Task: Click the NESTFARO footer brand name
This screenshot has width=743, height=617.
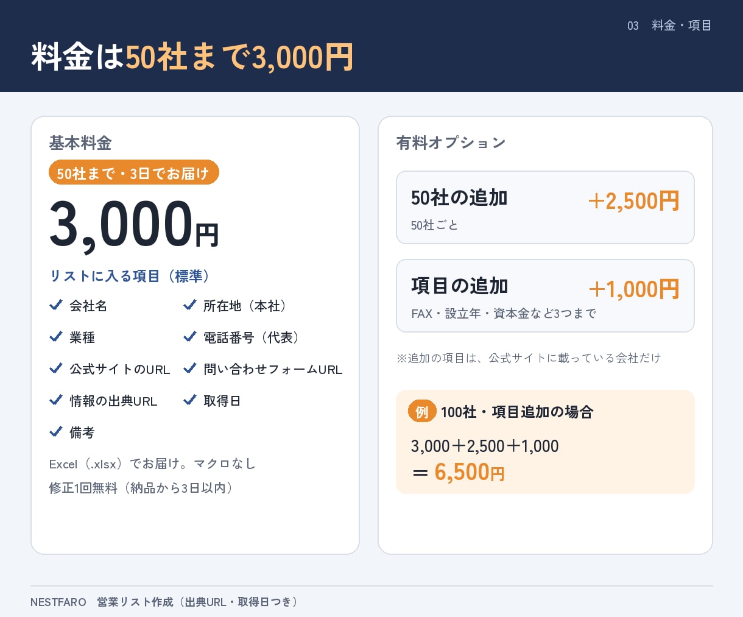Action: (58, 602)
